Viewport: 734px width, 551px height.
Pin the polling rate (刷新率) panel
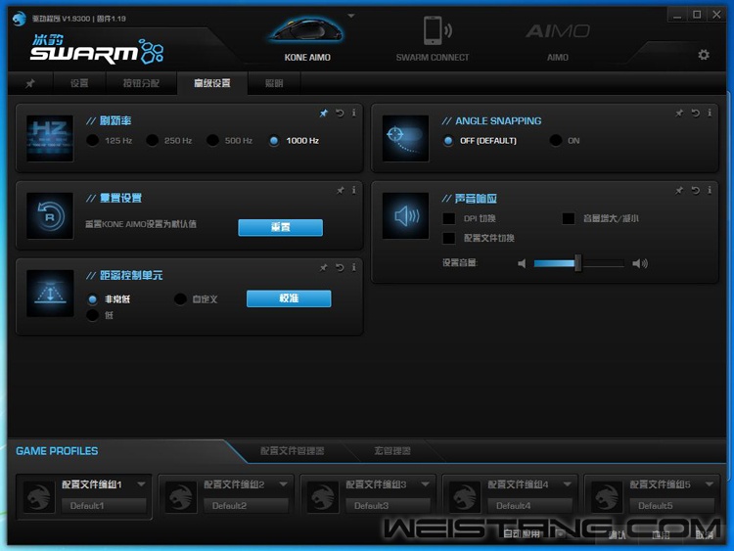pyautogui.click(x=324, y=113)
